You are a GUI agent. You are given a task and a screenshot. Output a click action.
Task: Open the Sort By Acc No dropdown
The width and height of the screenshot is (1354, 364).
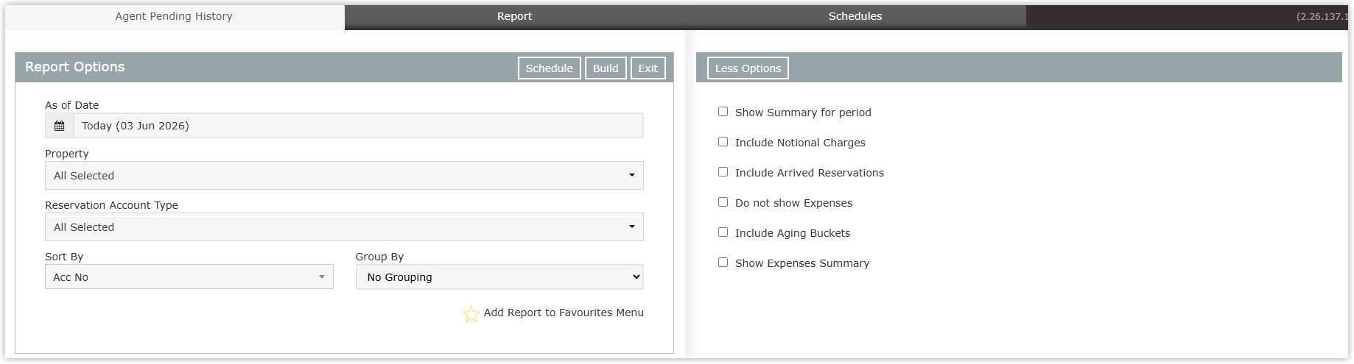(x=189, y=277)
